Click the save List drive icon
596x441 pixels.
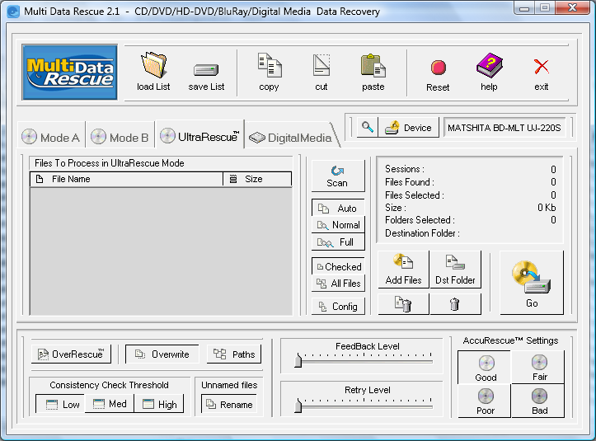point(206,70)
